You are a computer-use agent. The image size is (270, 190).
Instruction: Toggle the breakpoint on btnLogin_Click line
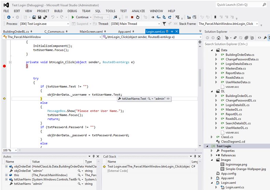(x=4, y=66)
